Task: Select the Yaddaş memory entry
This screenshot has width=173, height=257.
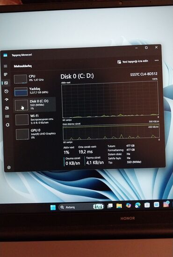Action: tap(34, 91)
